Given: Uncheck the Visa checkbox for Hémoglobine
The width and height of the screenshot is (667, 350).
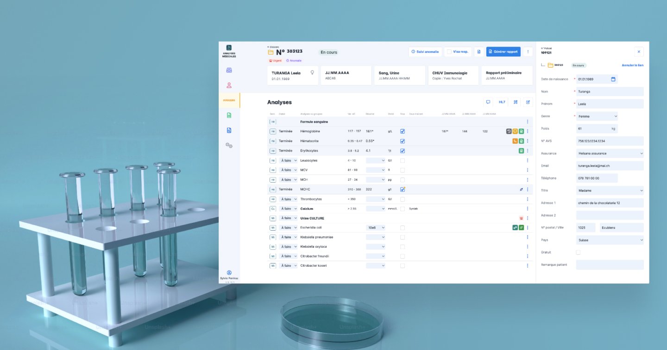Looking at the screenshot, I should click(x=403, y=131).
